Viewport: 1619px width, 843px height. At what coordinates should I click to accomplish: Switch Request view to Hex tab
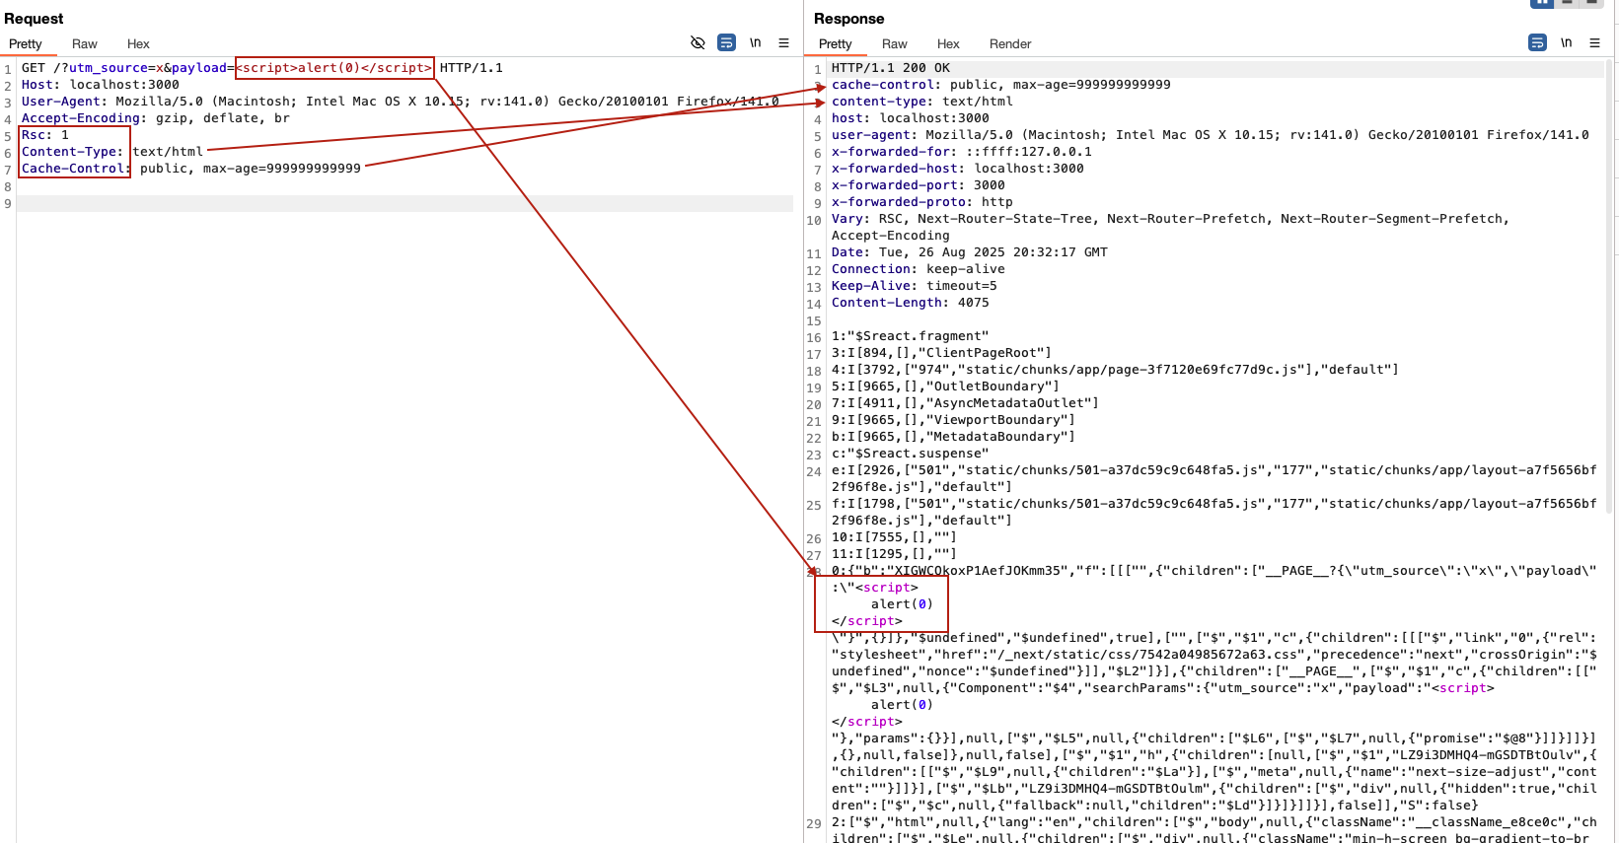click(138, 44)
